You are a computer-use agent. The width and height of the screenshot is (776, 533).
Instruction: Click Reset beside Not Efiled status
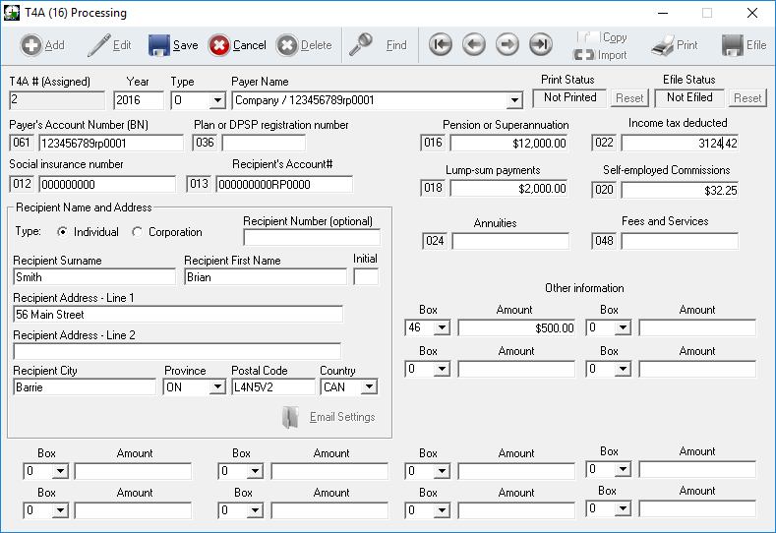click(747, 98)
